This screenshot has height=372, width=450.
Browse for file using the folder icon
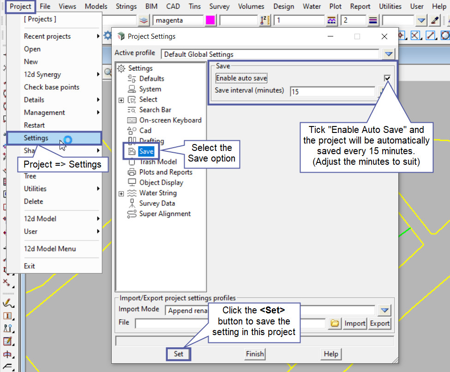335,324
